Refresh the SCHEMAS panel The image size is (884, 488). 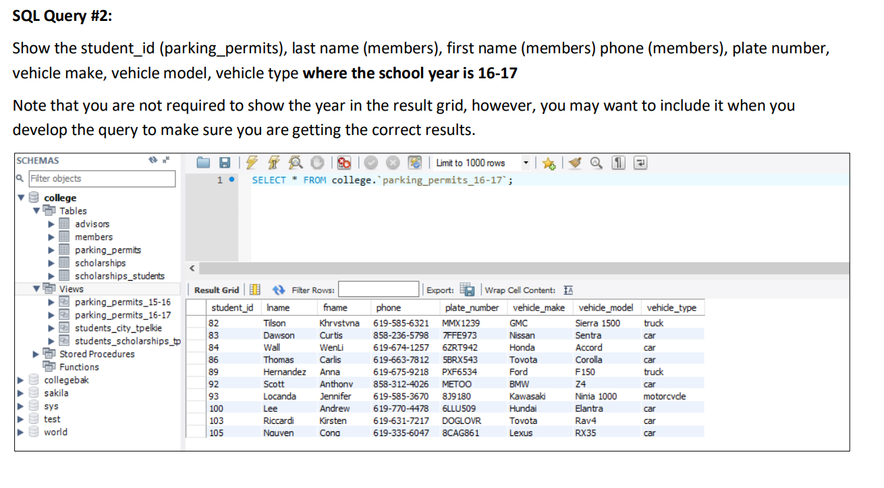coord(153,161)
